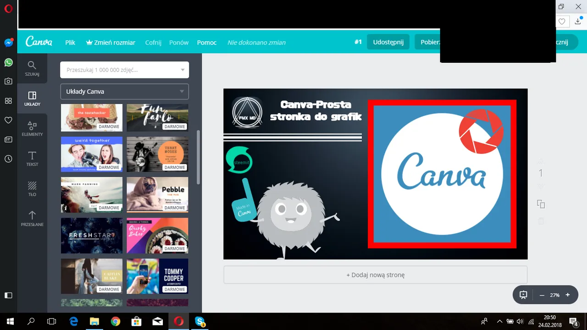Open Google Chrome from taskbar
Screen dimensions: 587x330
coord(116,321)
